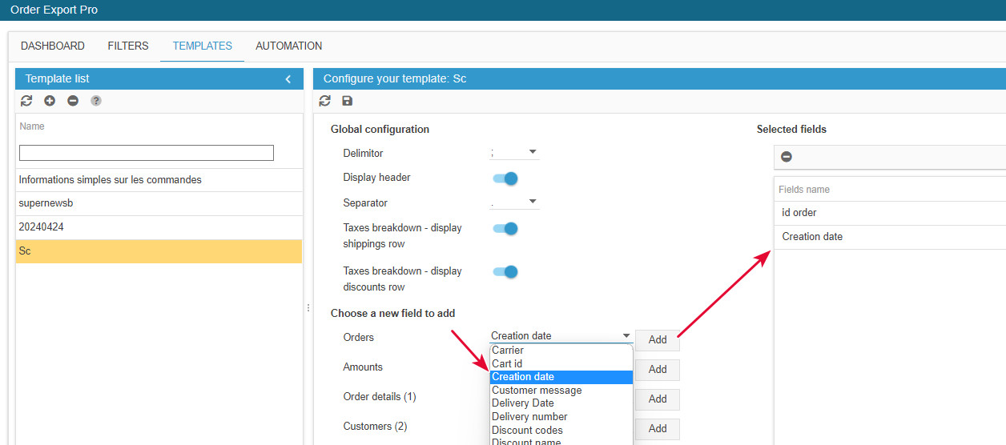Click Add button next to Orders
1006x445 pixels.
[658, 339]
